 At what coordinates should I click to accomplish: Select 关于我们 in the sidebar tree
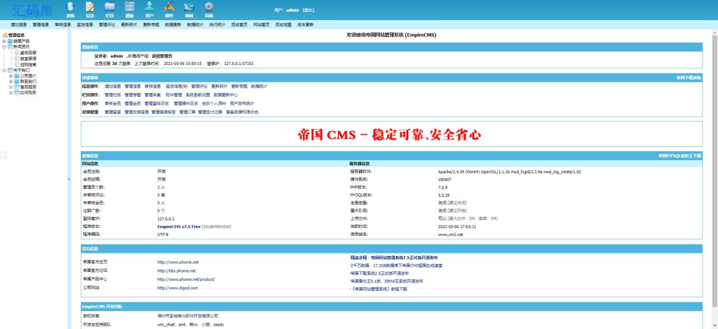click(21, 70)
